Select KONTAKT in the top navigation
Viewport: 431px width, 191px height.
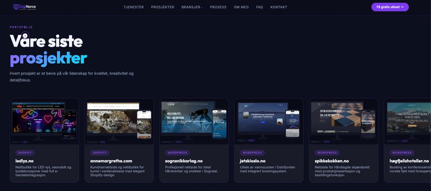(x=278, y=7)
